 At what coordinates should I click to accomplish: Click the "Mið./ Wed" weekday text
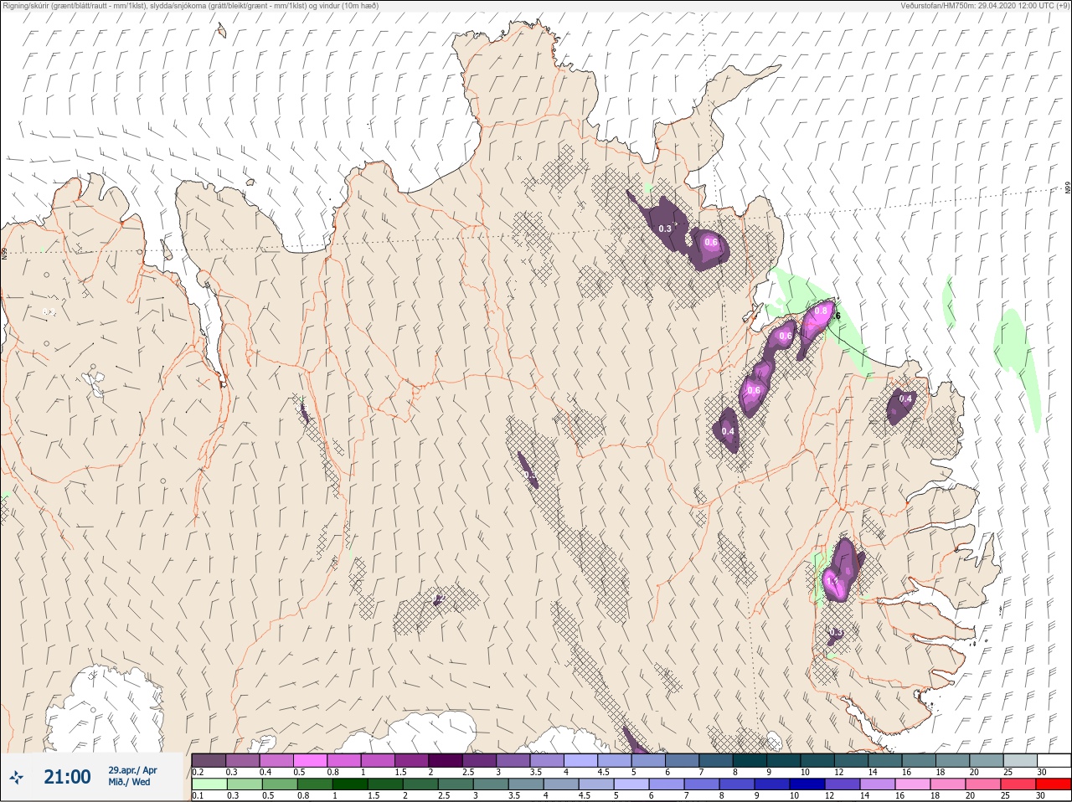130,782
